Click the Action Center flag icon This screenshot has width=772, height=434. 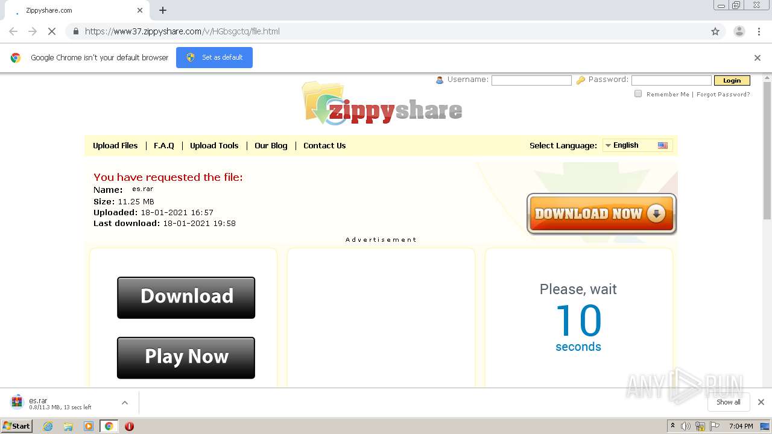(x=715, y=426)
